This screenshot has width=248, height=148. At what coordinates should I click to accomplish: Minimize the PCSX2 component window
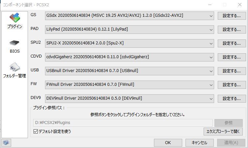pyautogui.click(x=210, y=5)
